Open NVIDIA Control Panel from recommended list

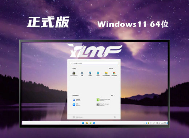point(103,100)
